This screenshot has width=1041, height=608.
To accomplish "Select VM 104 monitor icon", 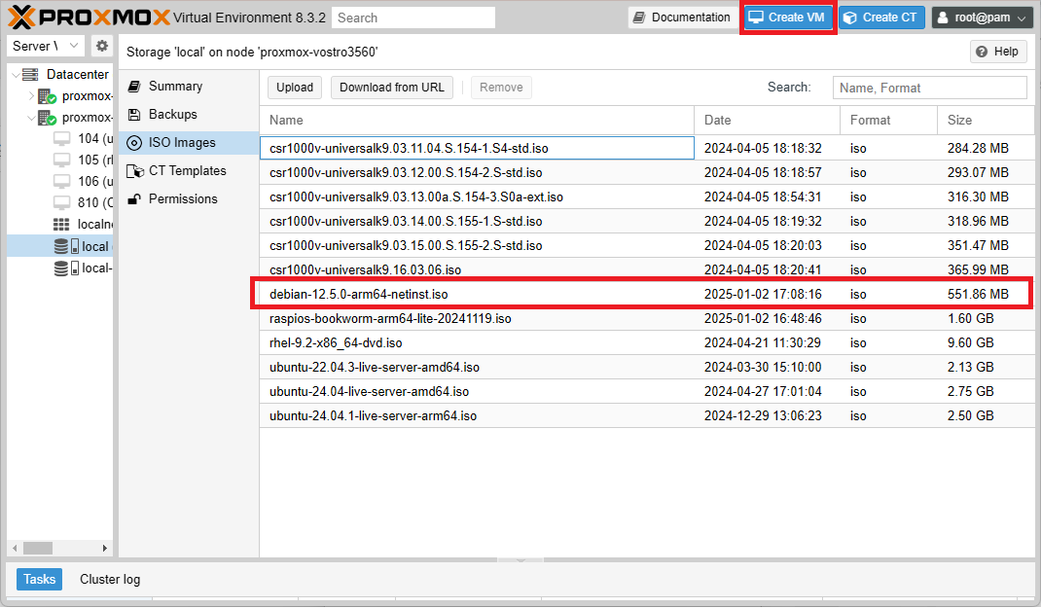I will click(x=61, y=139).
